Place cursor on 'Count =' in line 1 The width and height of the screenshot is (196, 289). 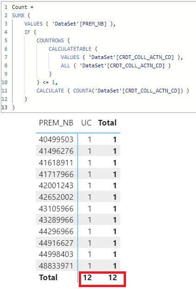pos(23,7)
